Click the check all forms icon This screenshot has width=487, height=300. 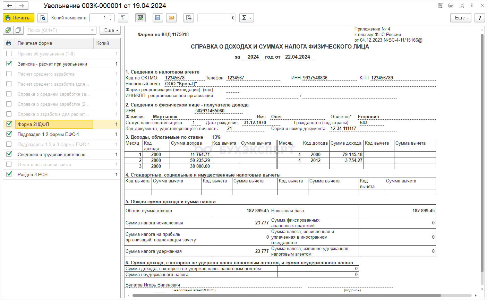click(8, 31)
